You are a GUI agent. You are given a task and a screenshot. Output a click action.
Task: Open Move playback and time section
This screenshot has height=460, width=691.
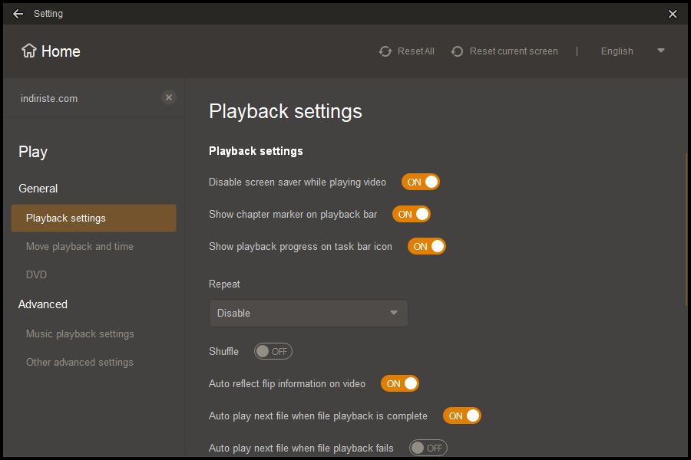[x=80, y=247]
